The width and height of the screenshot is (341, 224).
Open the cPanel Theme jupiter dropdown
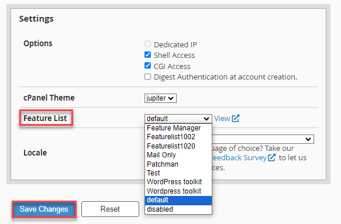pos(160,98)
